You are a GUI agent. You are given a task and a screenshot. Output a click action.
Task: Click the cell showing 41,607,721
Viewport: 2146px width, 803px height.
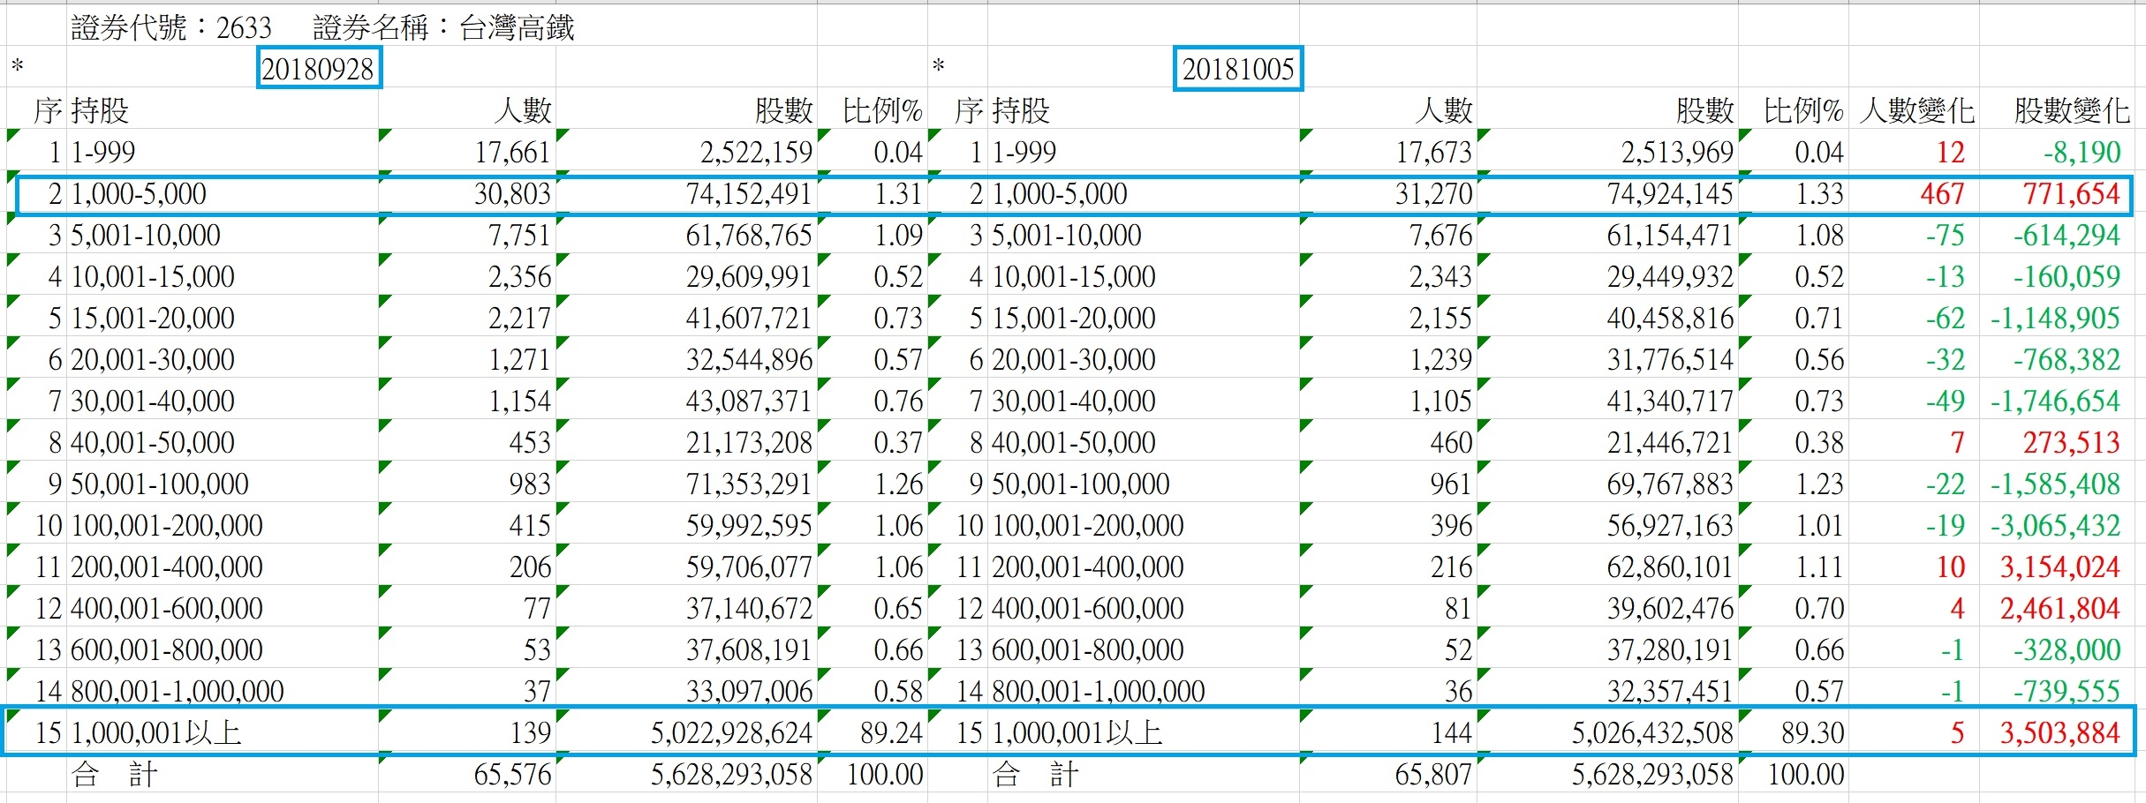coord(749,318)
